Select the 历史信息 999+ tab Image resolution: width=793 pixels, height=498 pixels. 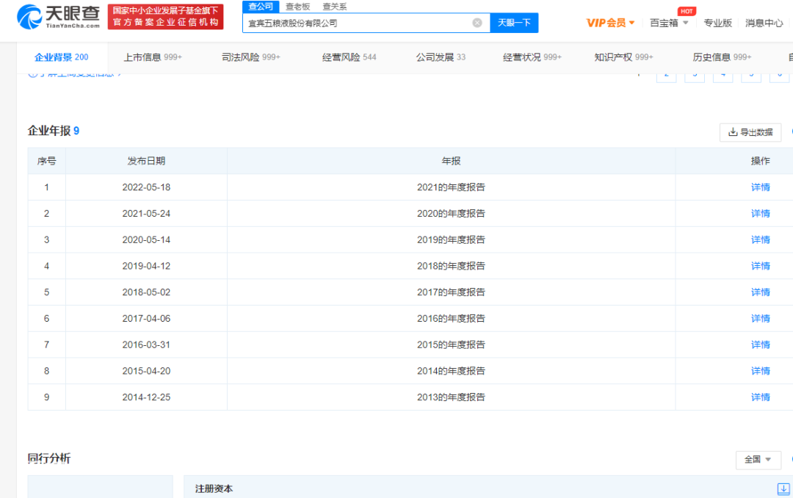tap(722, 57)
